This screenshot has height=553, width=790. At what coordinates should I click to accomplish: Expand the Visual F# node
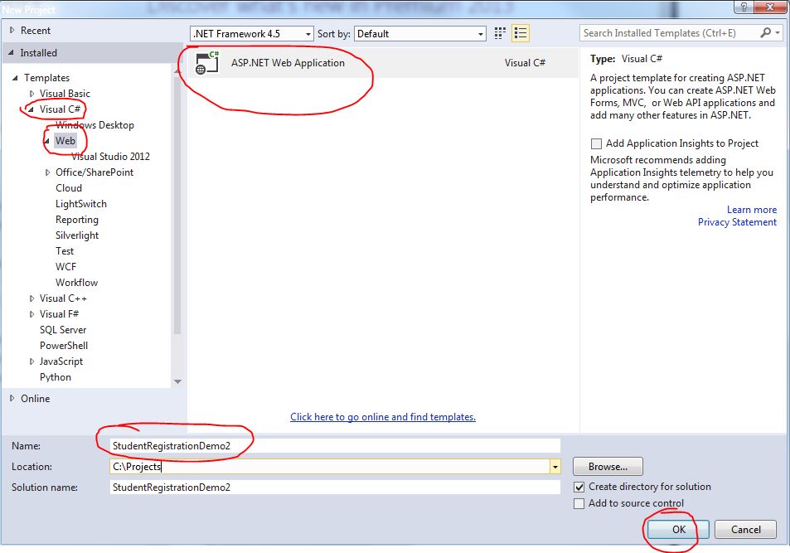click(x=32, y=314)
